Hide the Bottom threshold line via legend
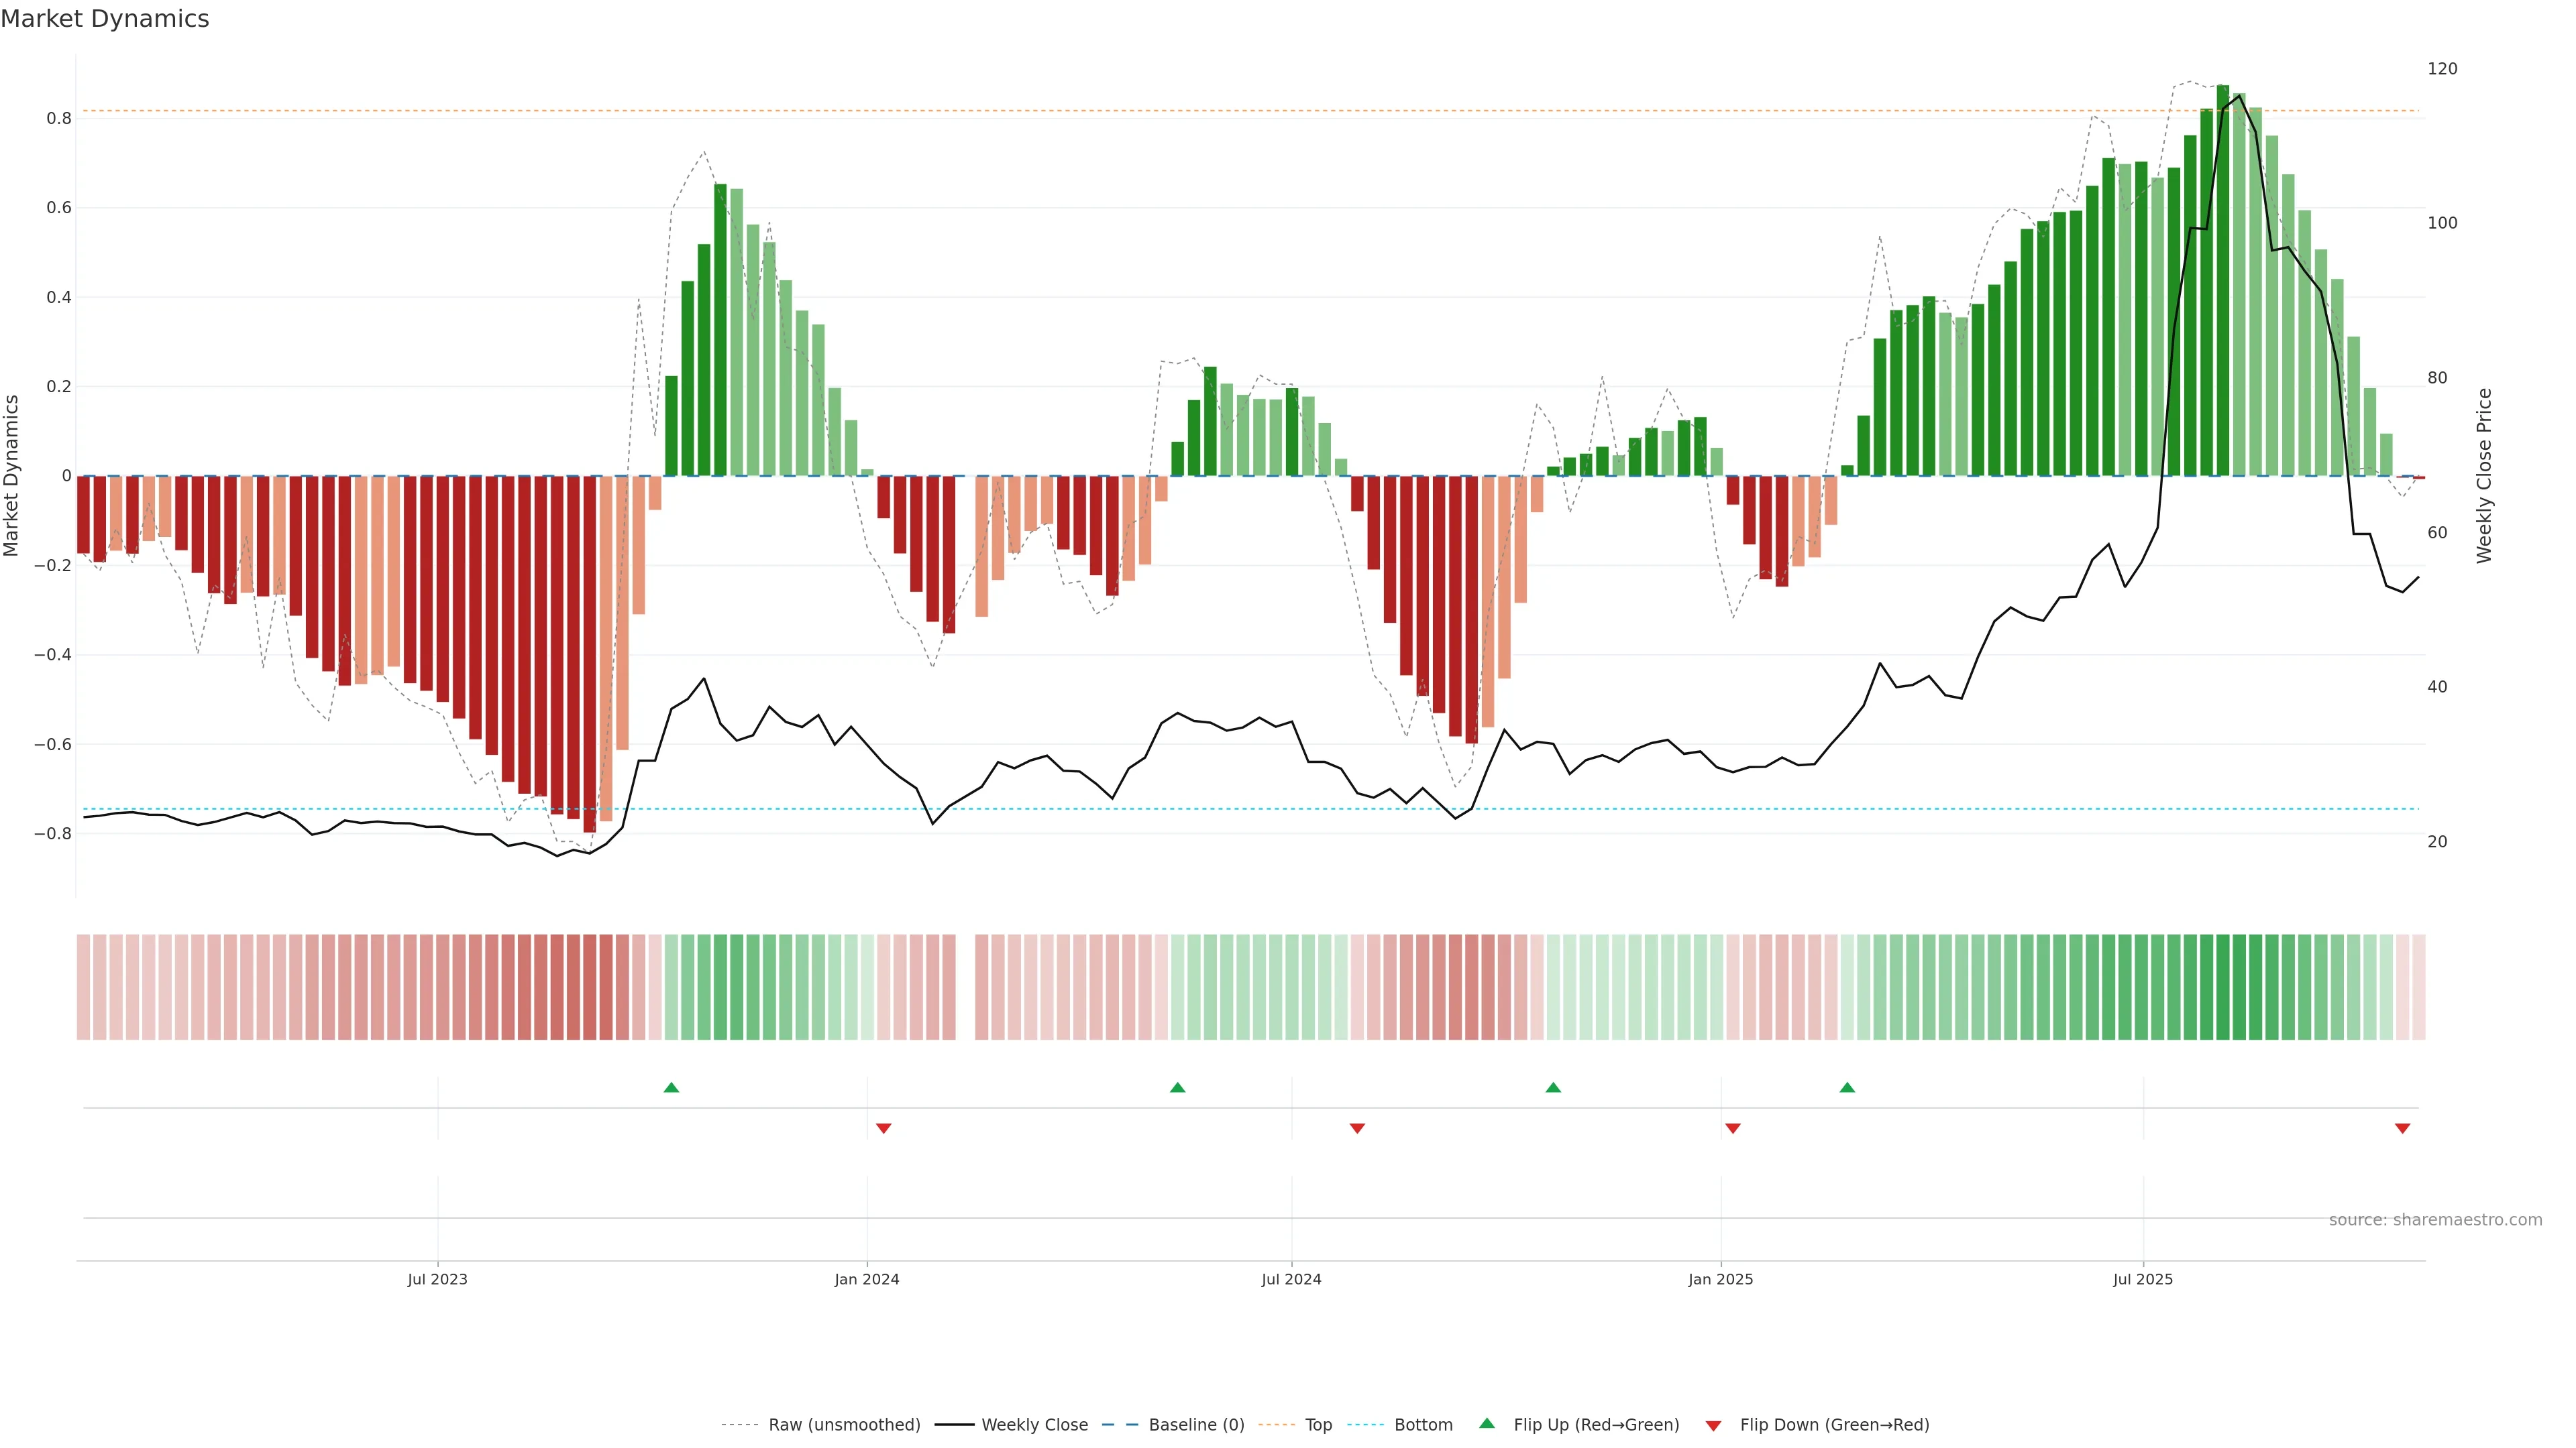Viewport: 2576px width, 1448px height. point(1423,1425)
